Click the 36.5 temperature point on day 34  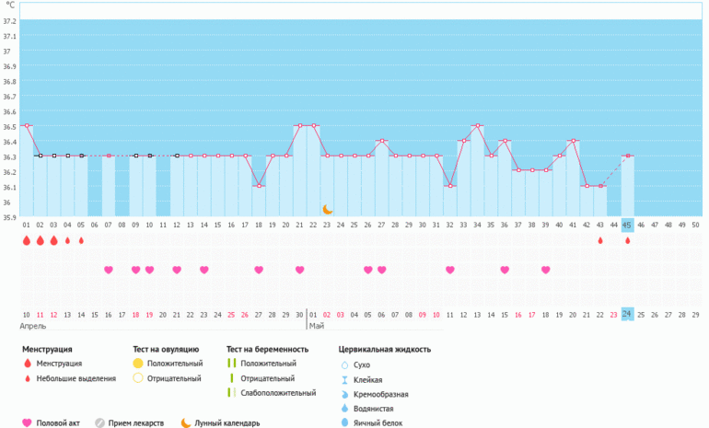pyautogui.click(x=477, y=125)
